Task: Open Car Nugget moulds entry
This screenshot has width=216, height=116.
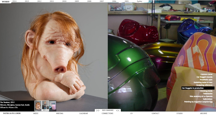Action: coord(205,77)
